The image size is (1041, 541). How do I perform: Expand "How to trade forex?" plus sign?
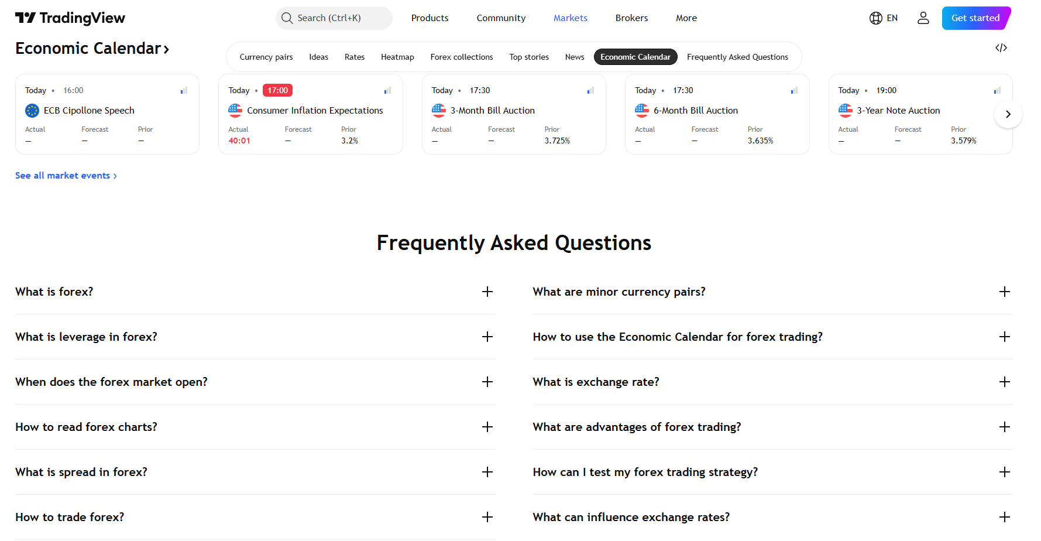point(487,518)
